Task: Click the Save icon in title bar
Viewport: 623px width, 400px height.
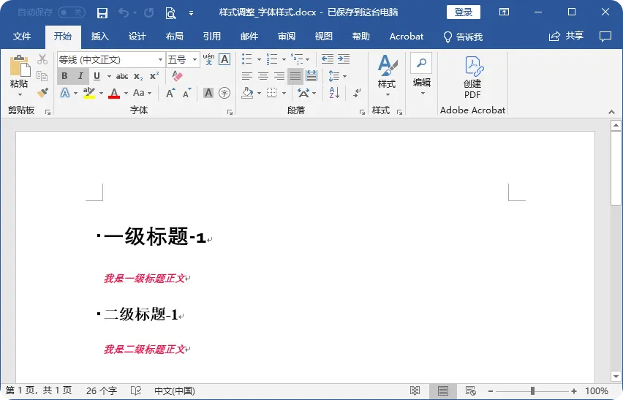Action: (102, 13)
